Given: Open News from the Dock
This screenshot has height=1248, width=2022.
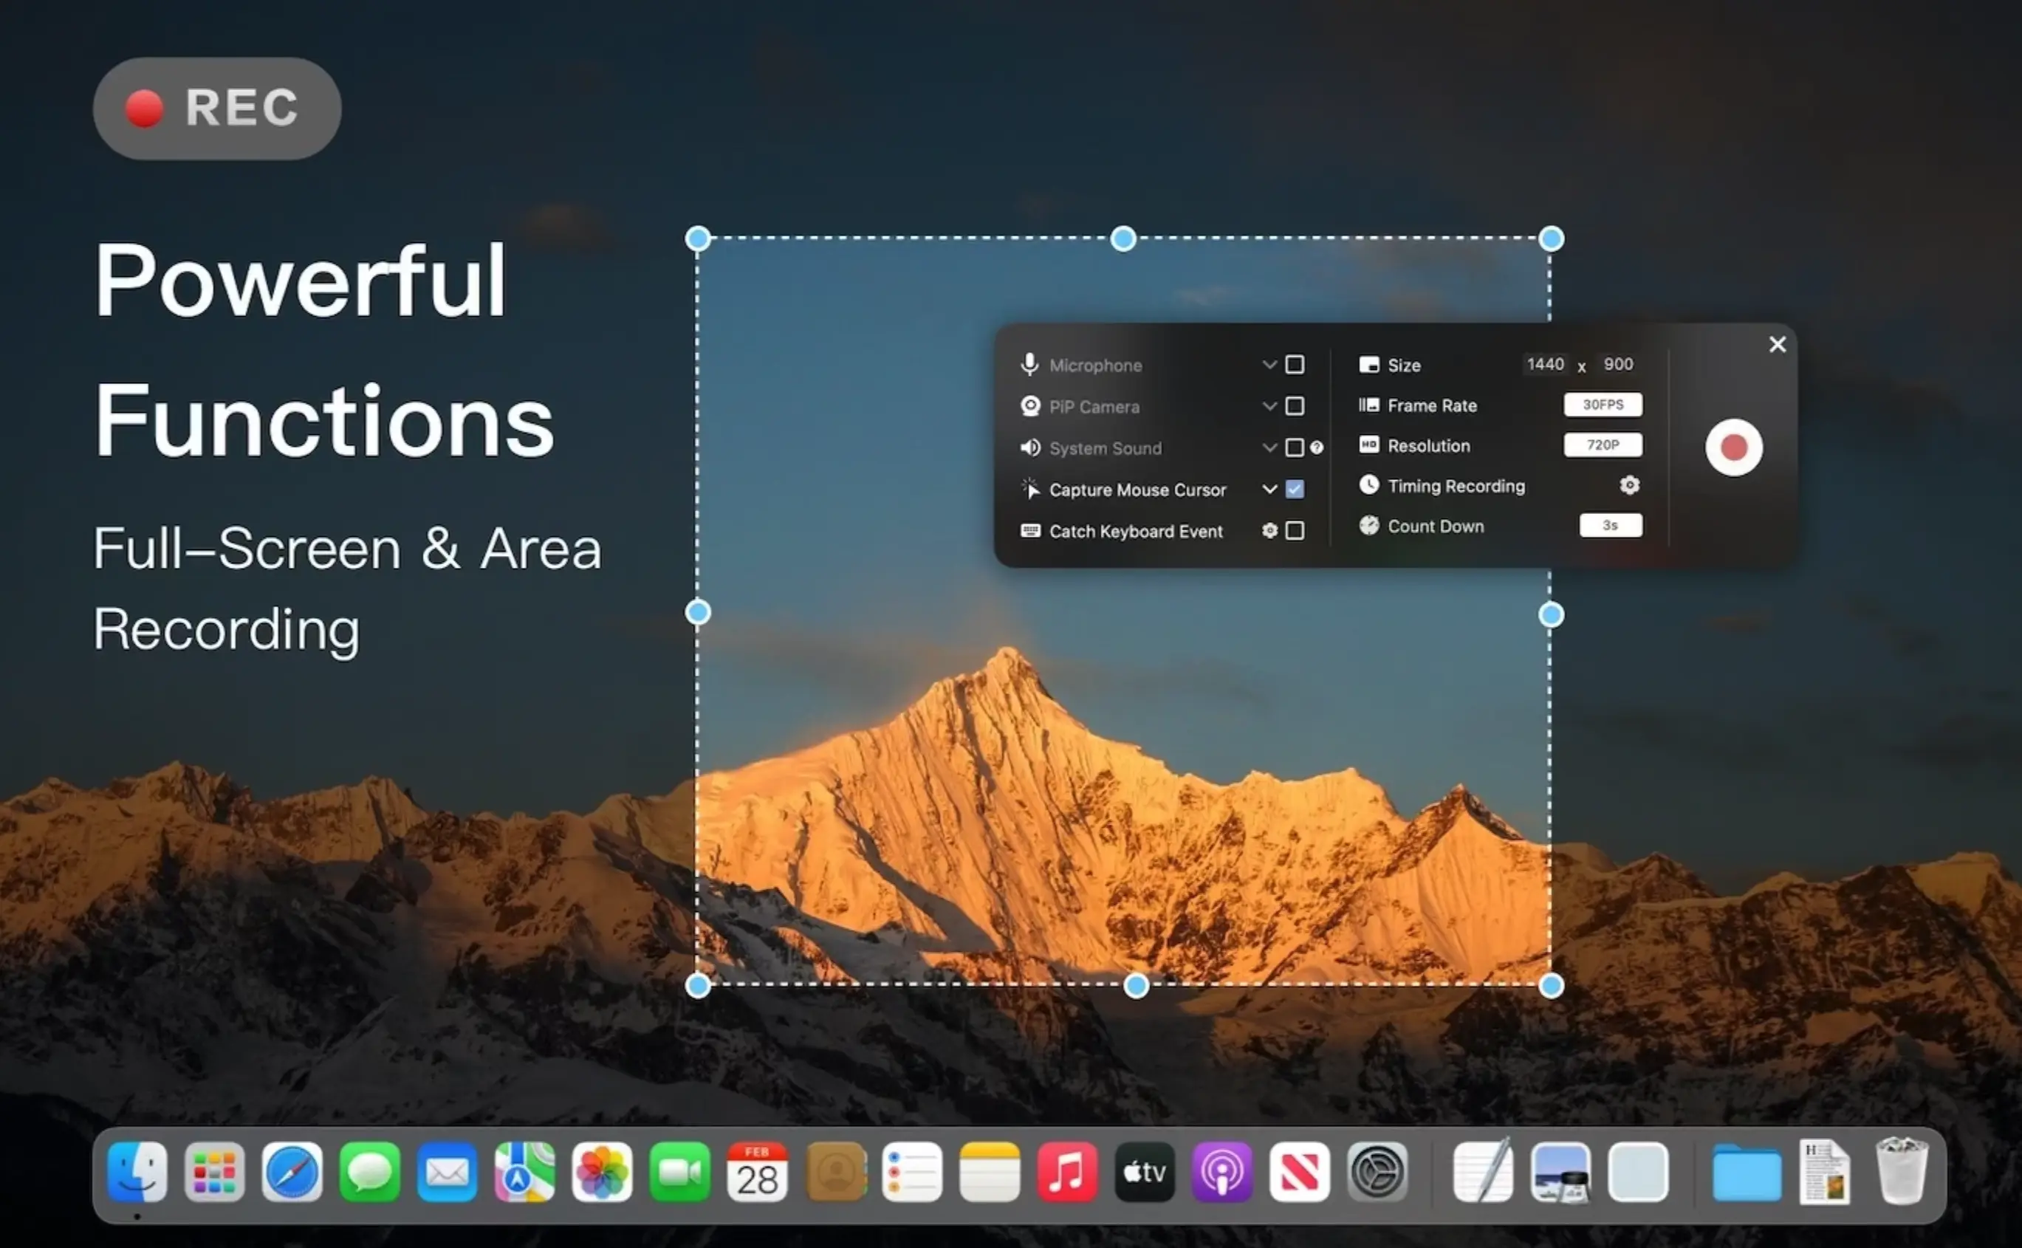Looking at the screenshot, I should pos(1300,1172).
